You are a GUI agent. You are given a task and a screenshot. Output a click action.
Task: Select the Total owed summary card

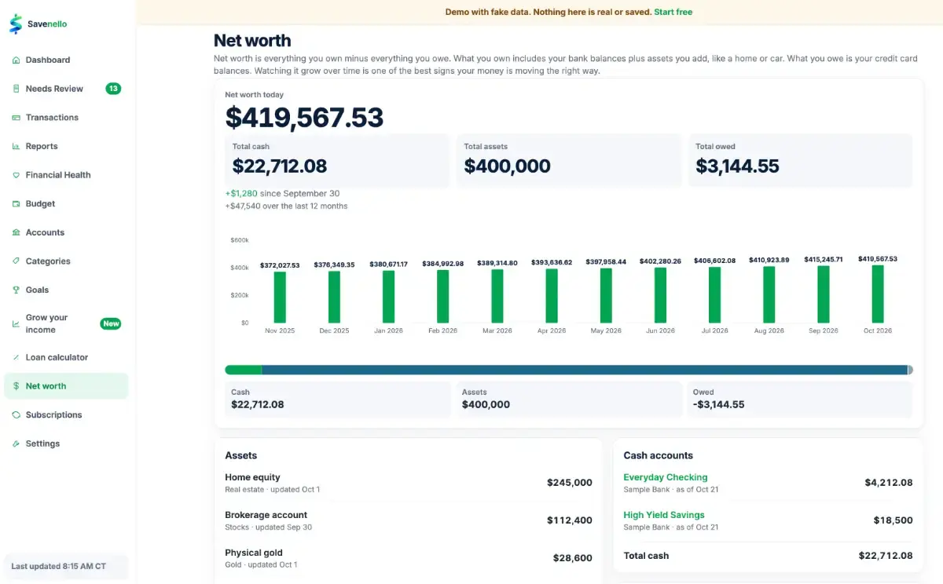pyautogui.click(x=800, y=160)
